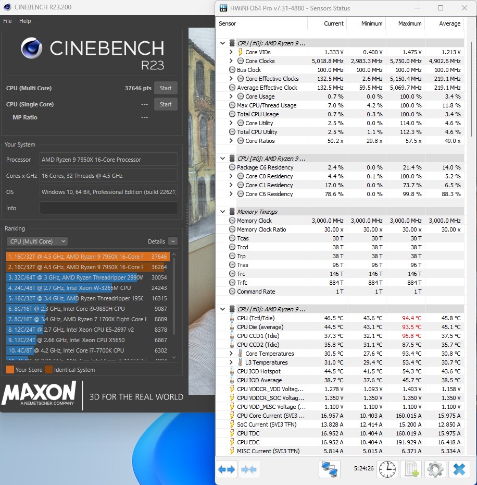This screenshot has width=477, height=485.
Task: Expand the Core VIDs row
Action: [x=231, y=52]
